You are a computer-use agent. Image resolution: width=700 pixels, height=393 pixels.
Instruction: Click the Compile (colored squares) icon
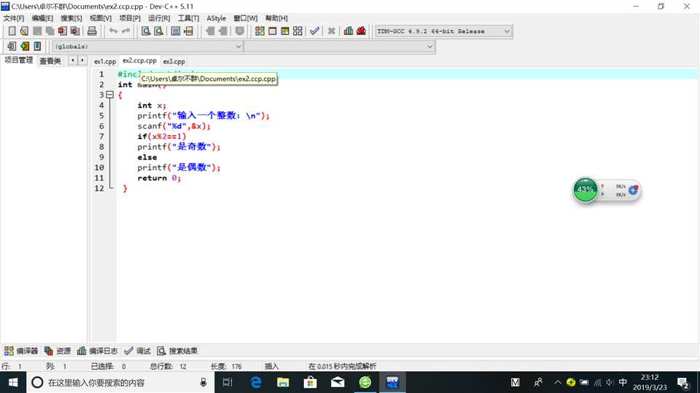(x=260, y=31)
